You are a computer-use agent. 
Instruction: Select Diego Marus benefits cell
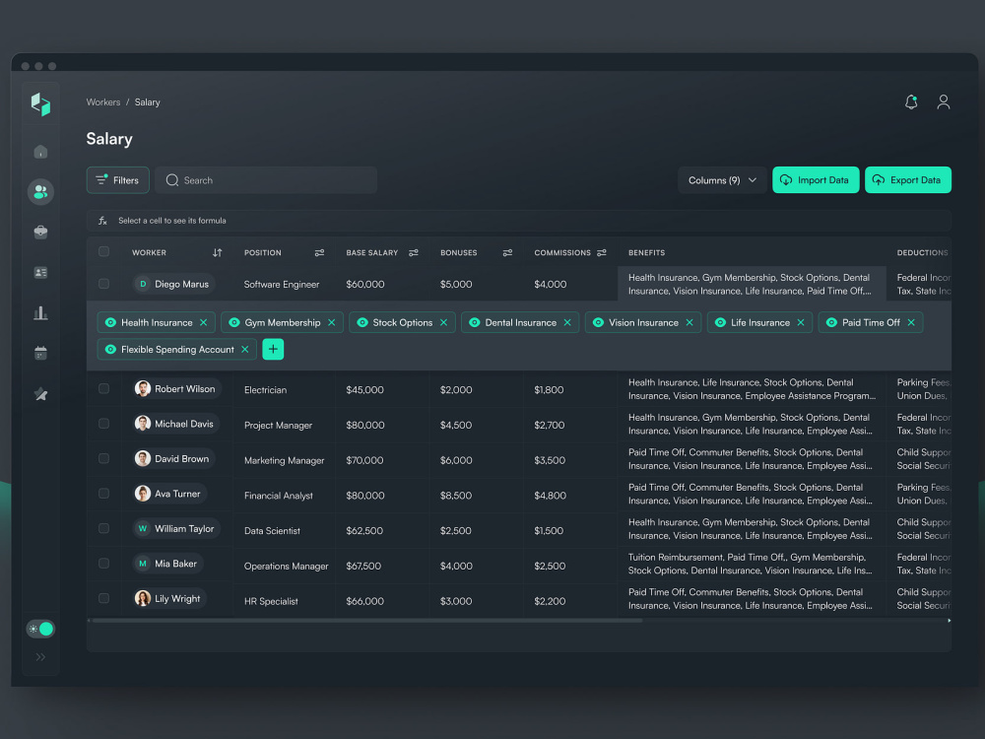click(752, 284)
